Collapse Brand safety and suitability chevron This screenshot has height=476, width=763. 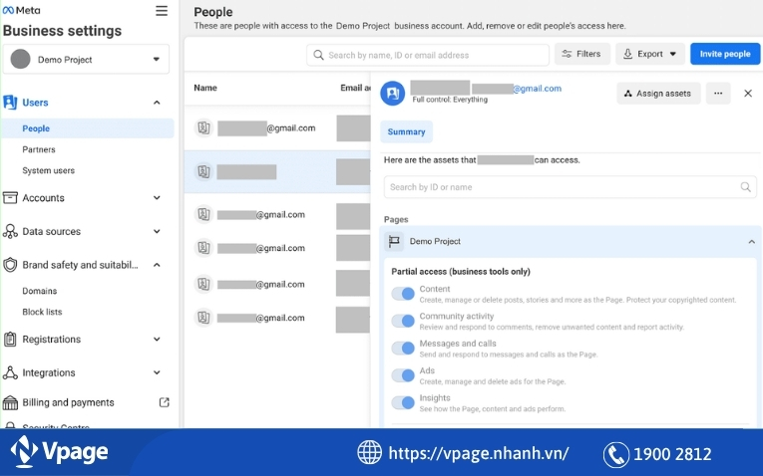click(x=157, y=265)
